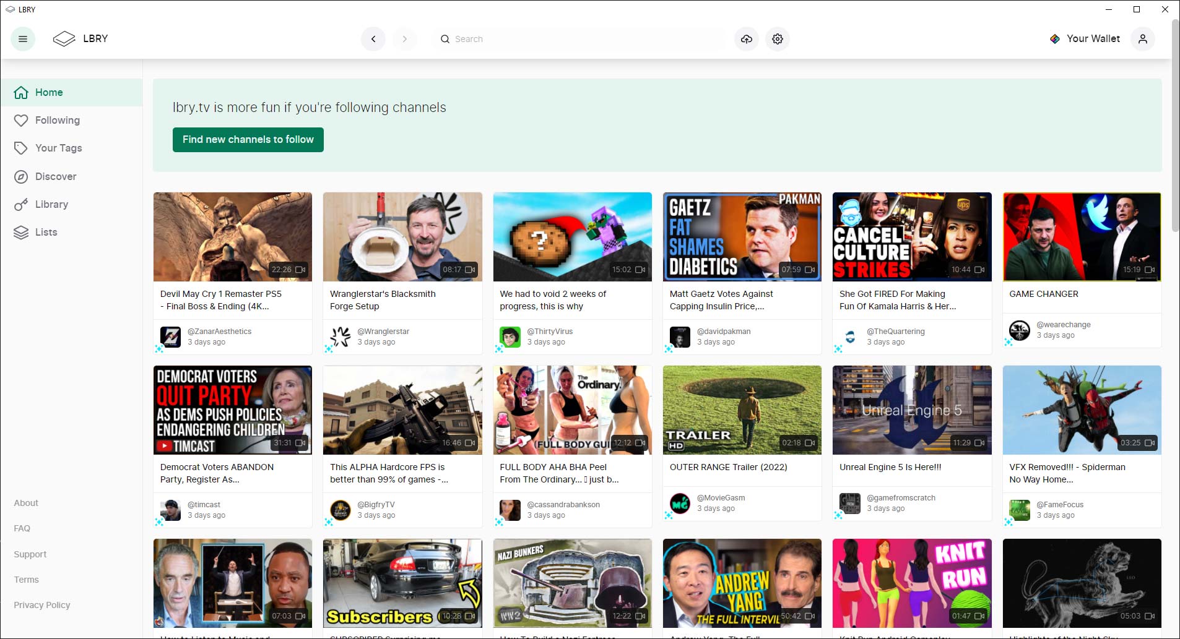Click title "FULL BODY AHA BHA Peel"
The image size is (1180, 639).
point(559,473)
